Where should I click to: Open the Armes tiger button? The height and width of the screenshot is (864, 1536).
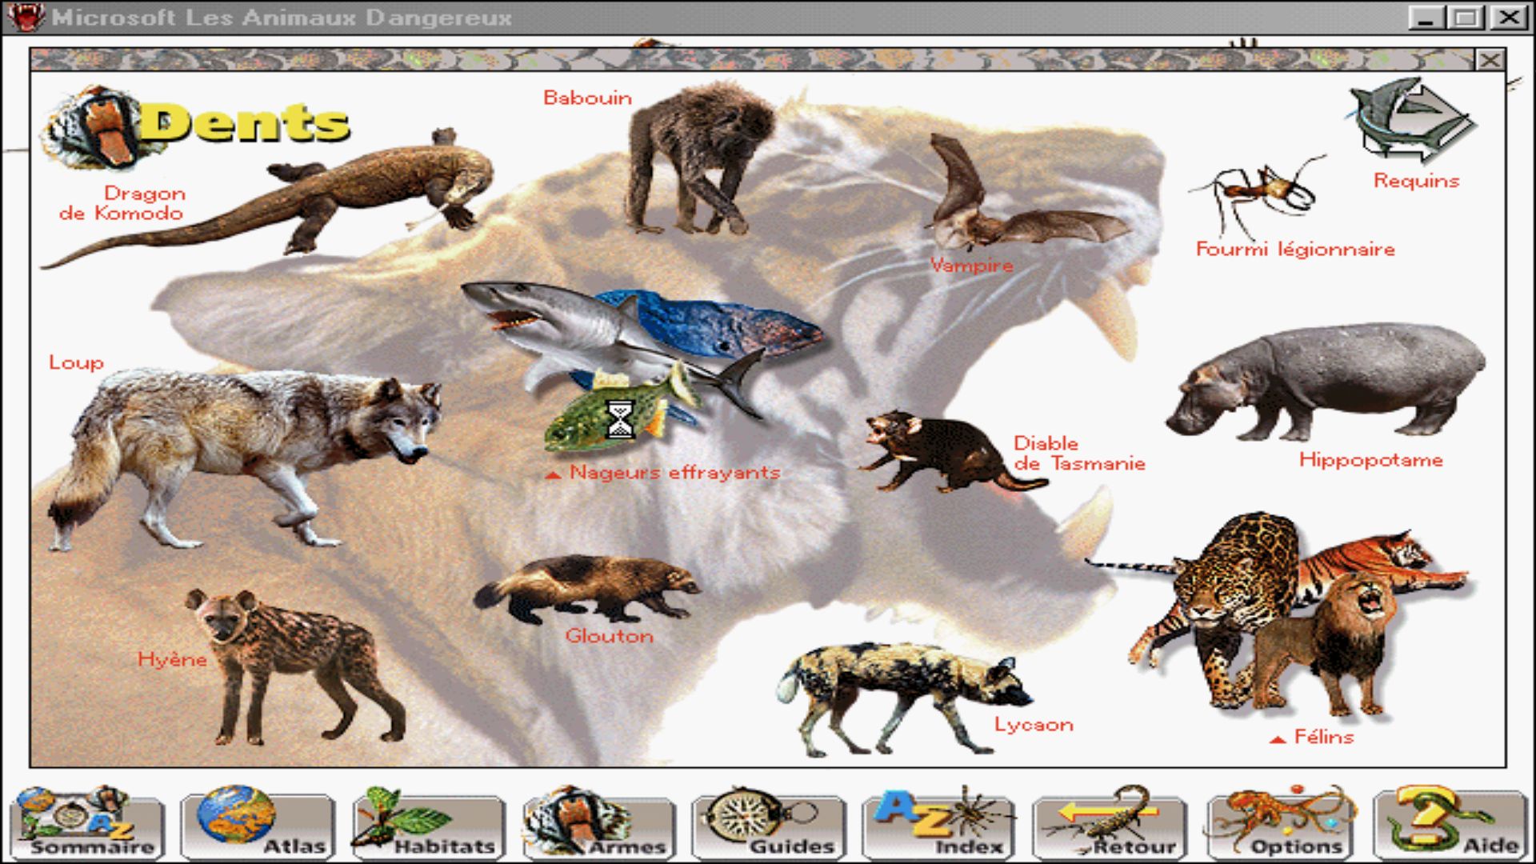pos(598,824)
